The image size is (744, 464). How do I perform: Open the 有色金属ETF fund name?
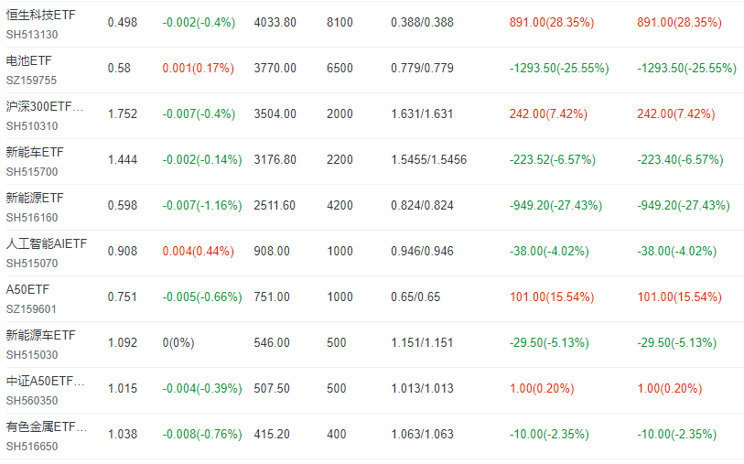pos(47,427)
